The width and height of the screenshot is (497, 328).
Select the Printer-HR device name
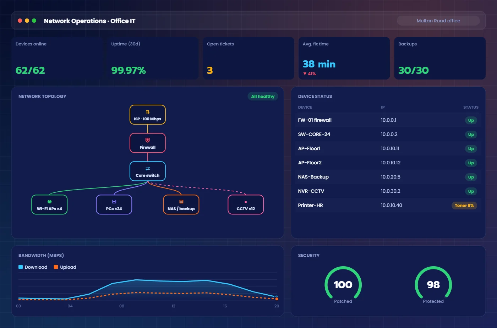[x=311, y=205]
